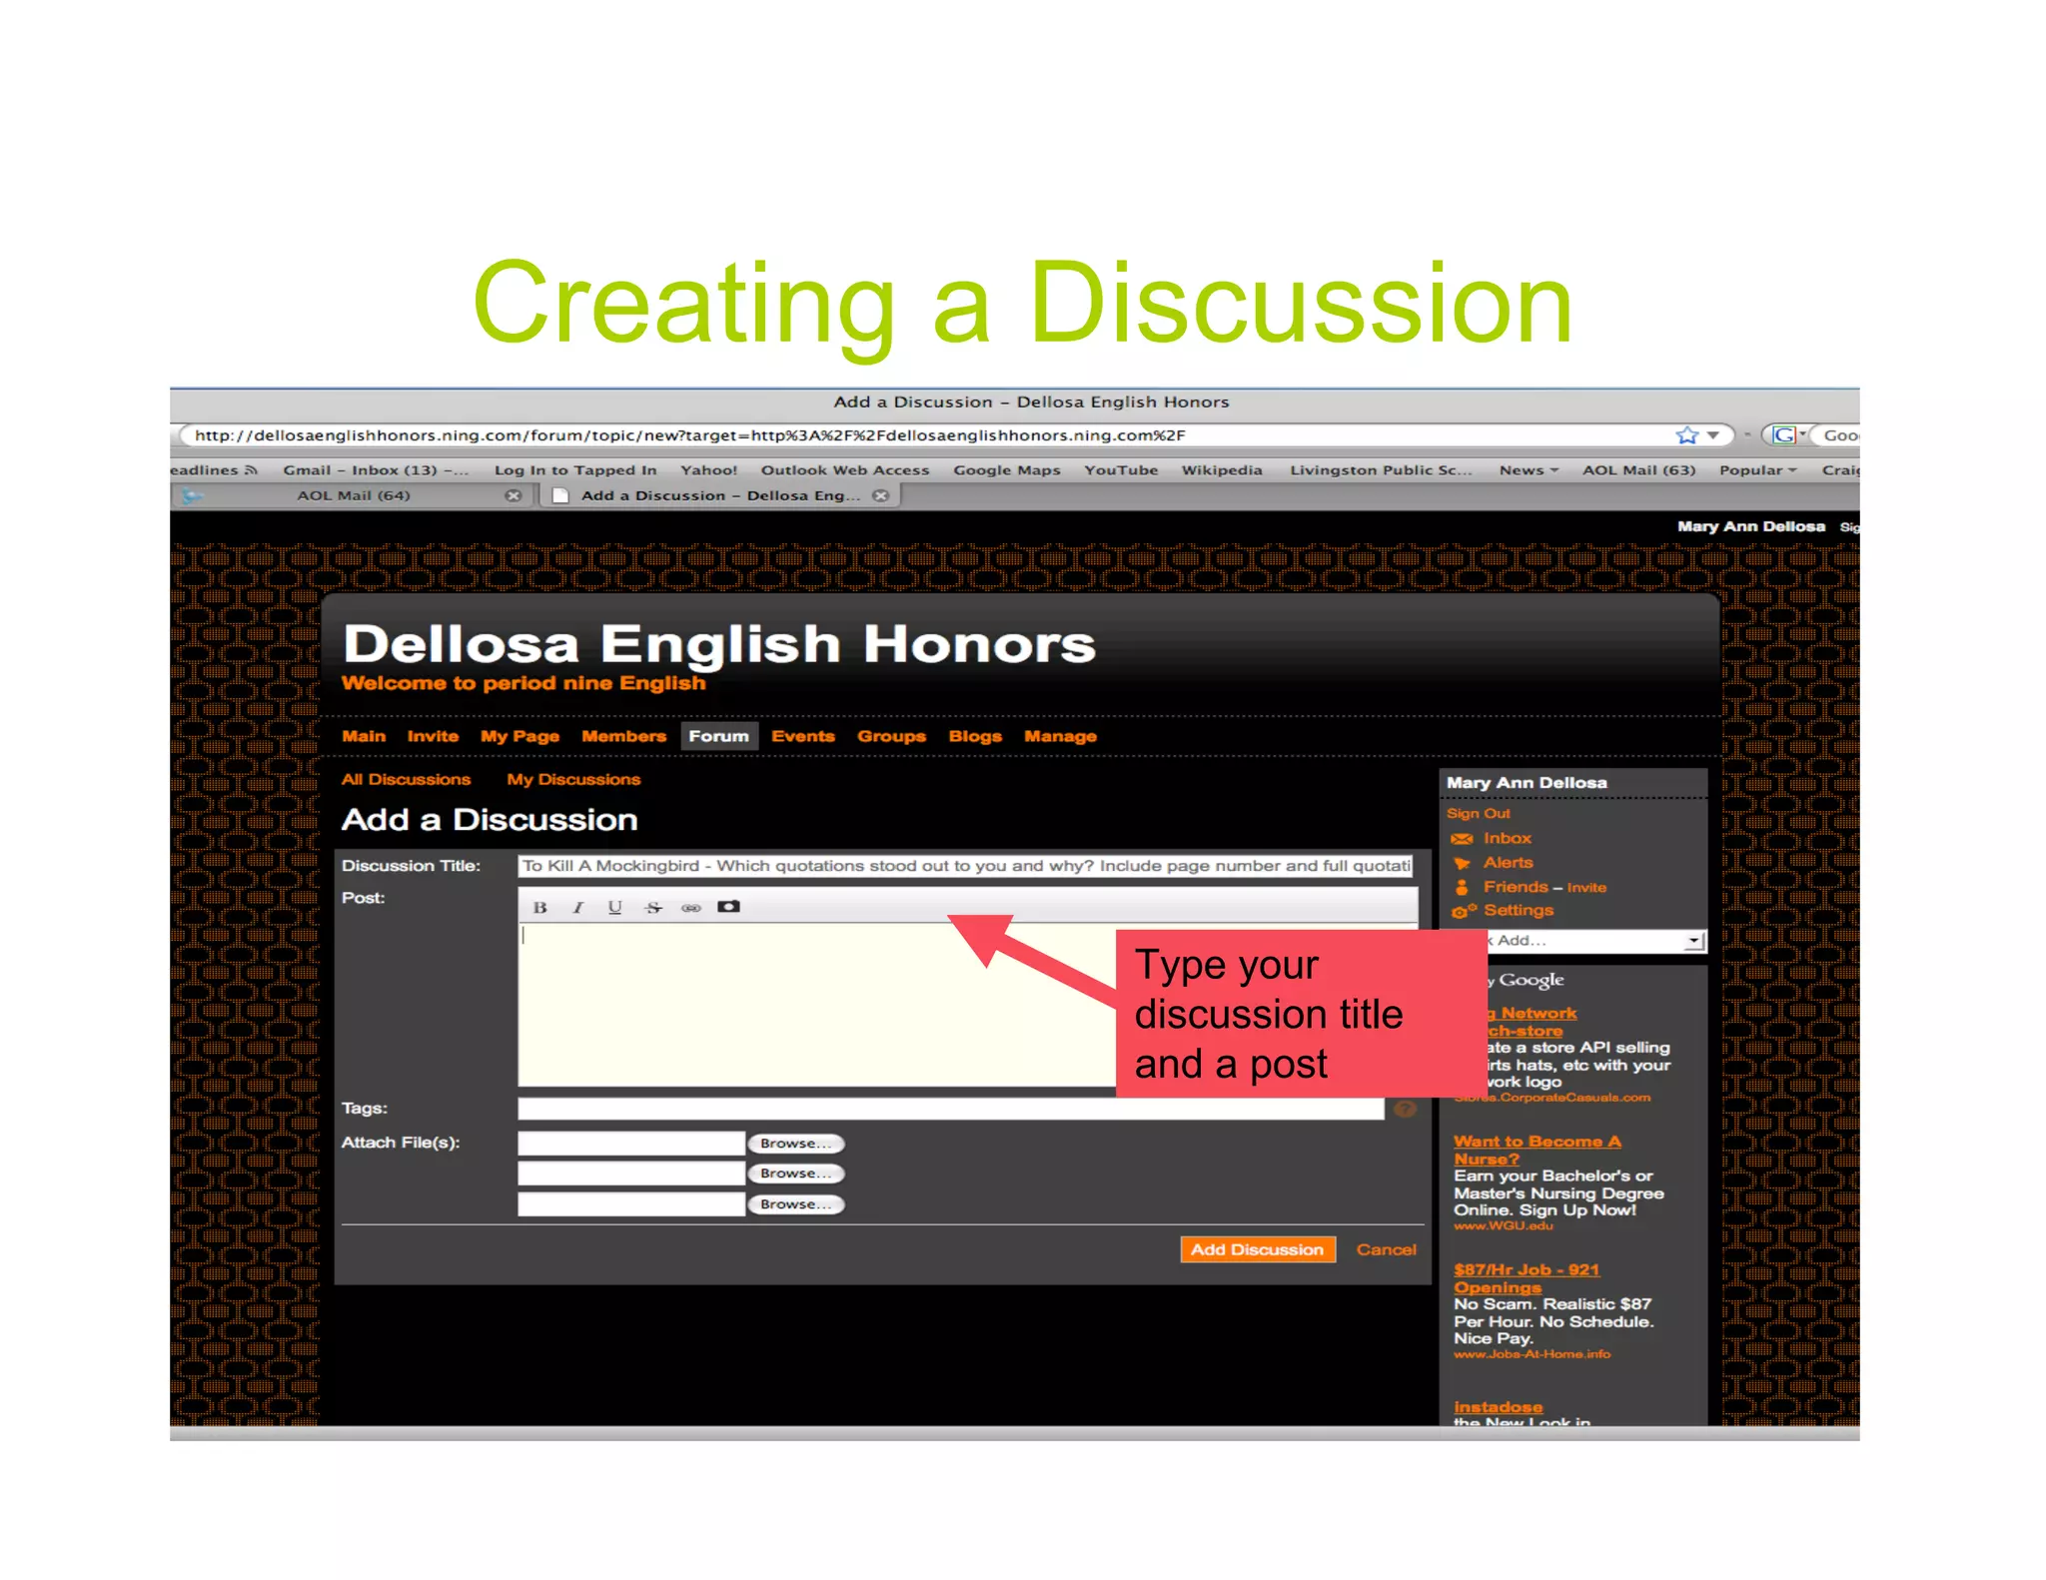Click the Italic formatting icon
This screenshot has height=1580, width=2046.
point(577,907)
